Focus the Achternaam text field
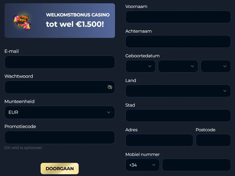Screen dimensions: 235x176 tap(178, 42)
